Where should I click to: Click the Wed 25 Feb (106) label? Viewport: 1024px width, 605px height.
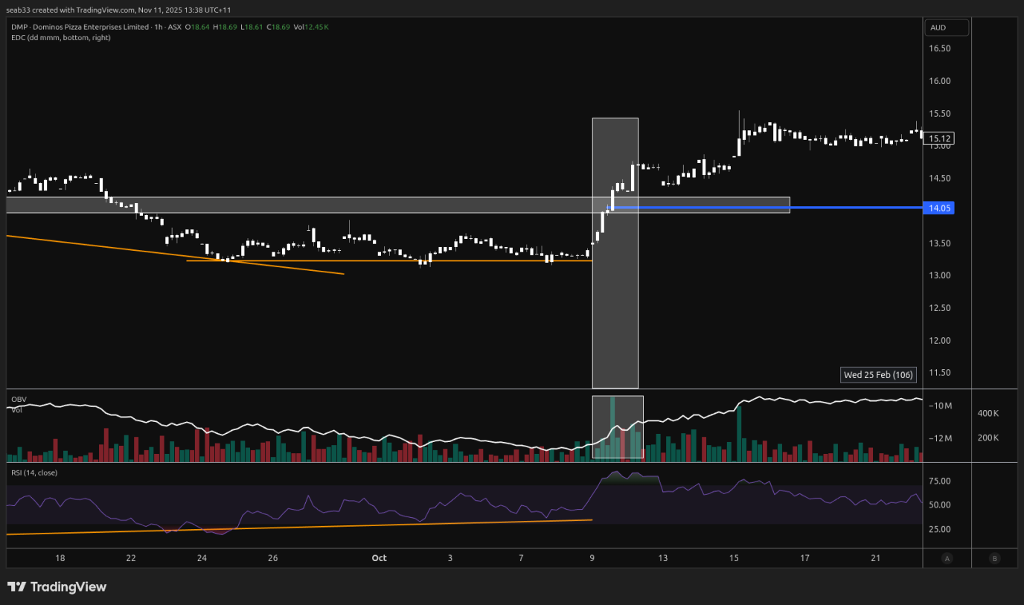[877, 374]
